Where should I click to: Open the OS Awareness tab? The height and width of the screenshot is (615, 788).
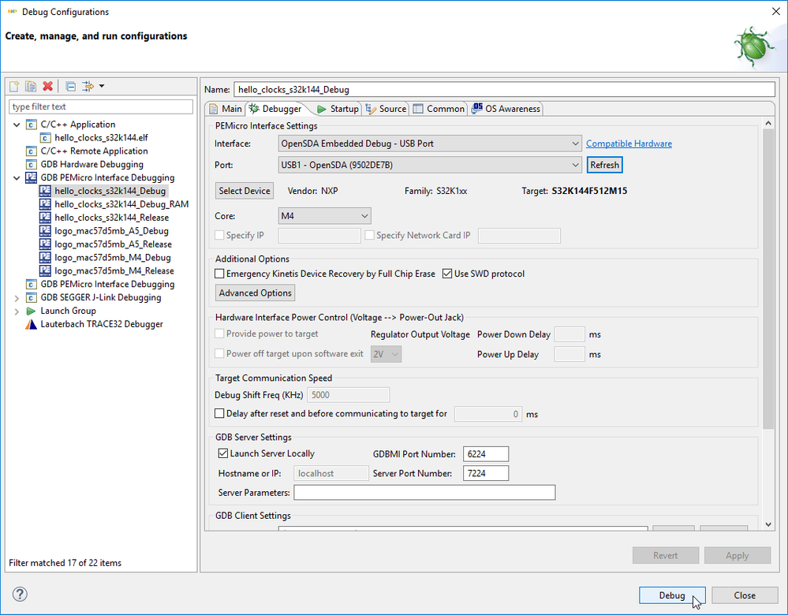pos(506,109)
